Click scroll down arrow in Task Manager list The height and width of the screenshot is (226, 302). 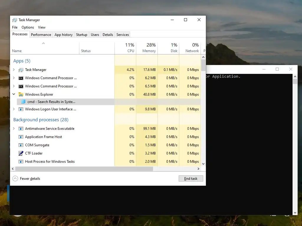[x=203, y=164]
